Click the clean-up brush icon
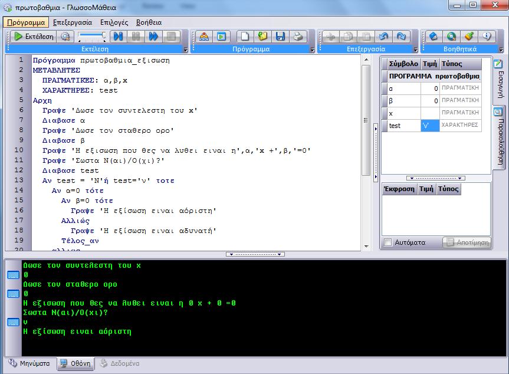 (469, 37)
